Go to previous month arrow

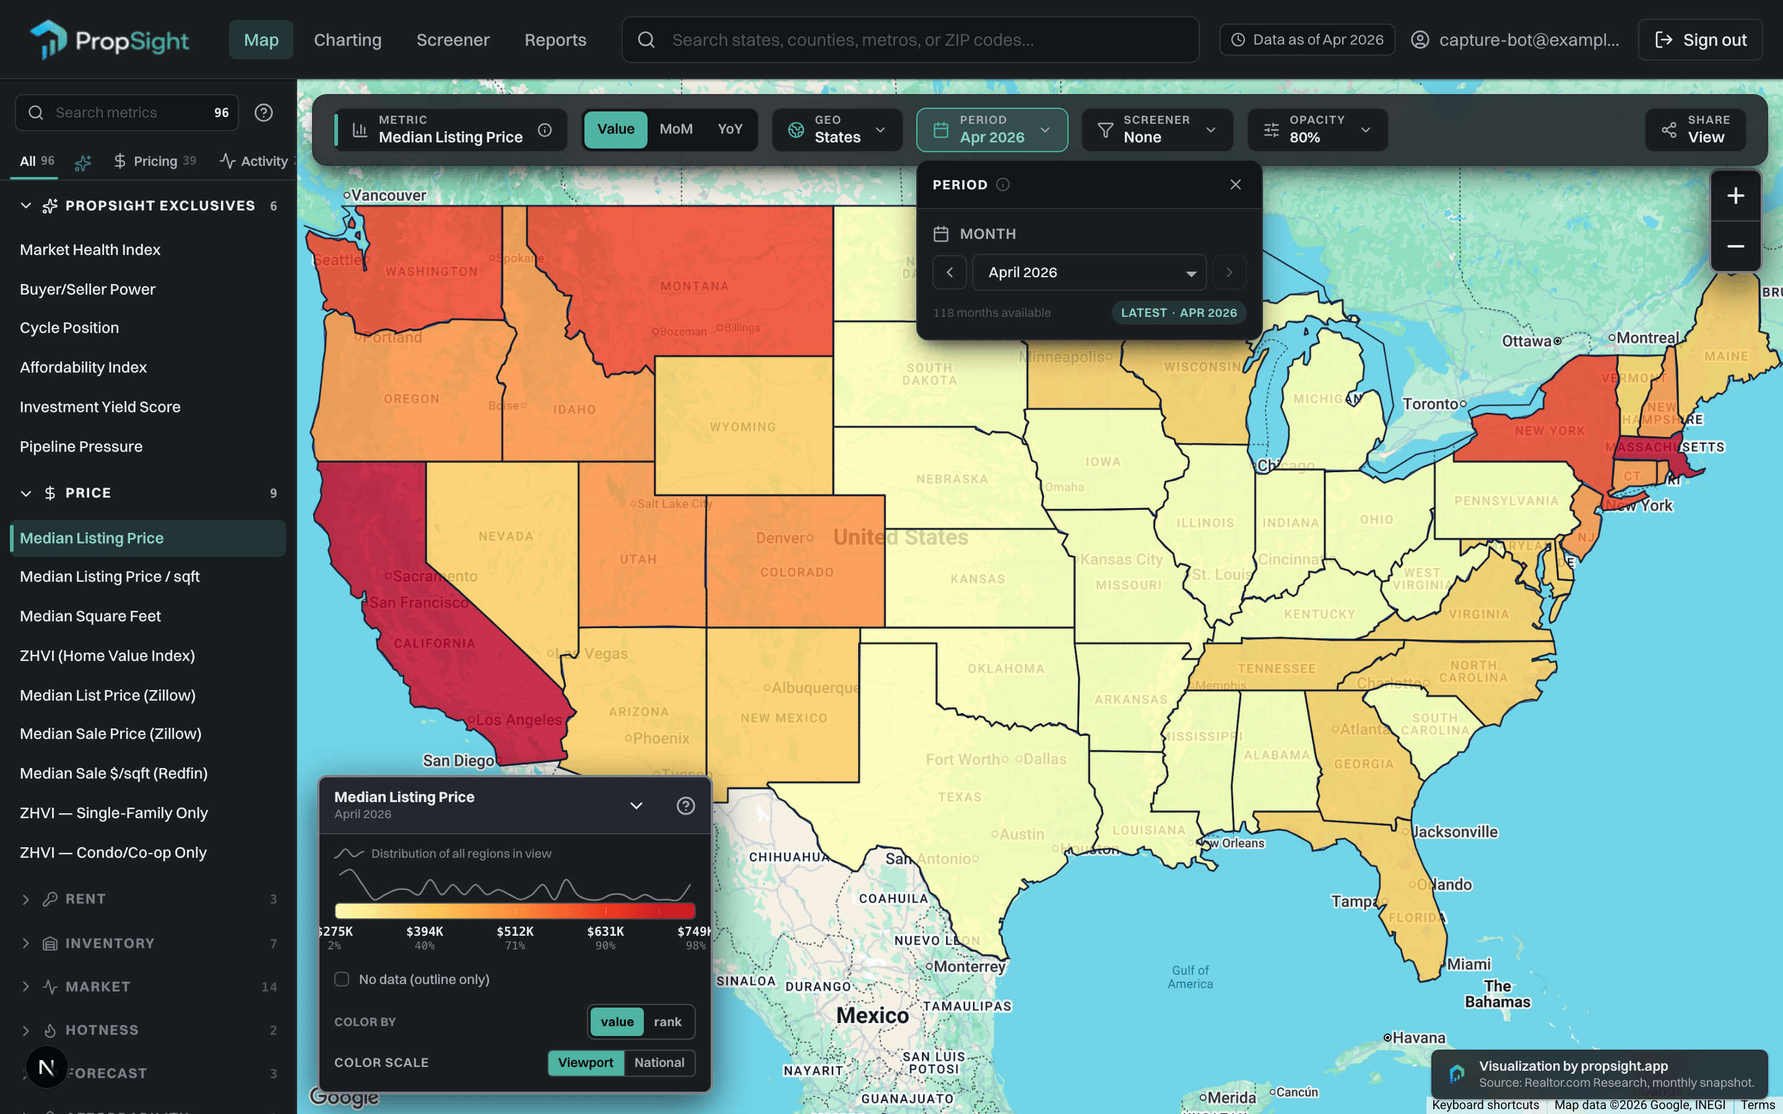coord(950,272)
